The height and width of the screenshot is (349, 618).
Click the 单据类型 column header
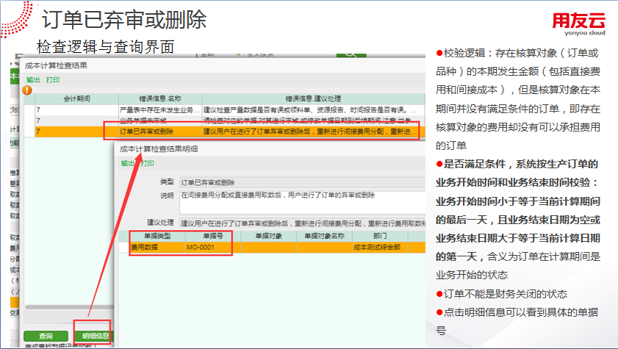pyautogui.click(x=151, y=236)
